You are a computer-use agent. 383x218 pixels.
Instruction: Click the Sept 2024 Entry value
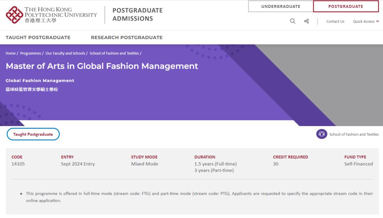point(78,164)
